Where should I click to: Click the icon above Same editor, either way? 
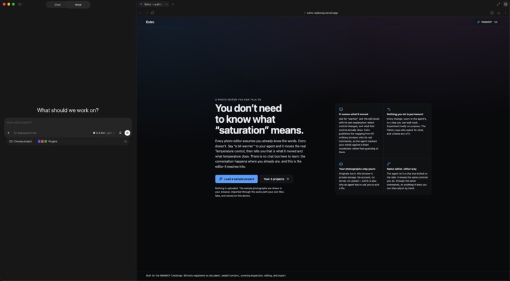[389, 164]
